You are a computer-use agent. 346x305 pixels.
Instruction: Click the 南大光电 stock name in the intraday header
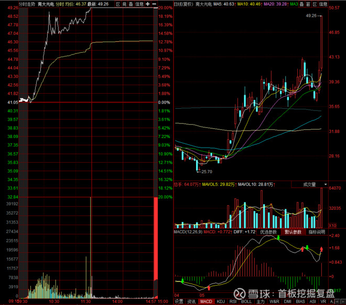coord(46,4)
